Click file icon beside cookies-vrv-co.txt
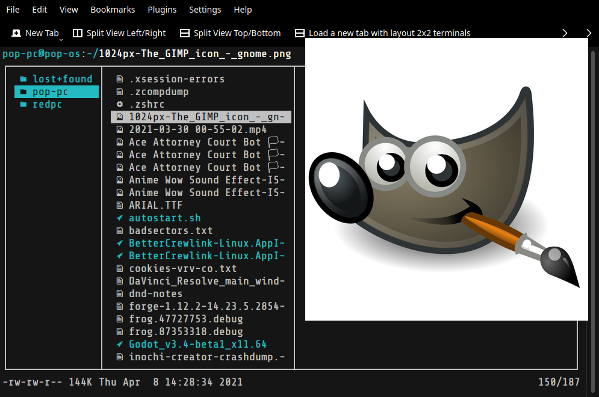Screen dimensions: 599x397 pyautogui.click(x=120, y=268)
